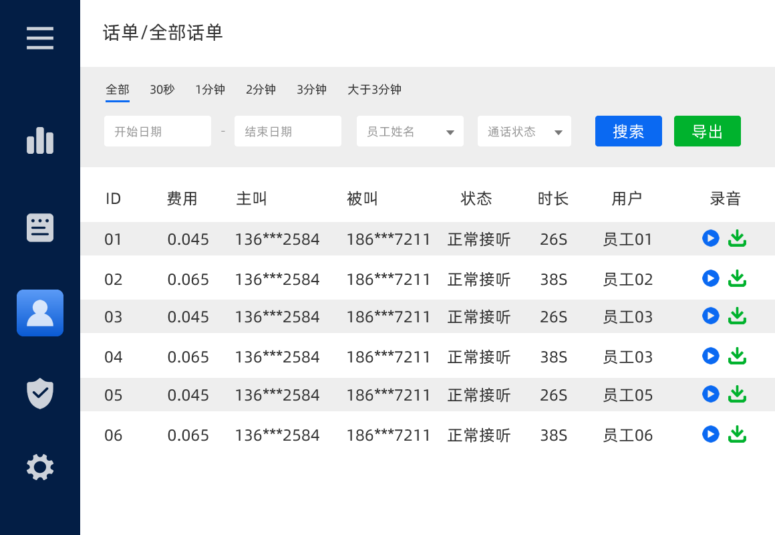
Task: Open the hamburger menu in sidebar
Action: click(40, 37)
